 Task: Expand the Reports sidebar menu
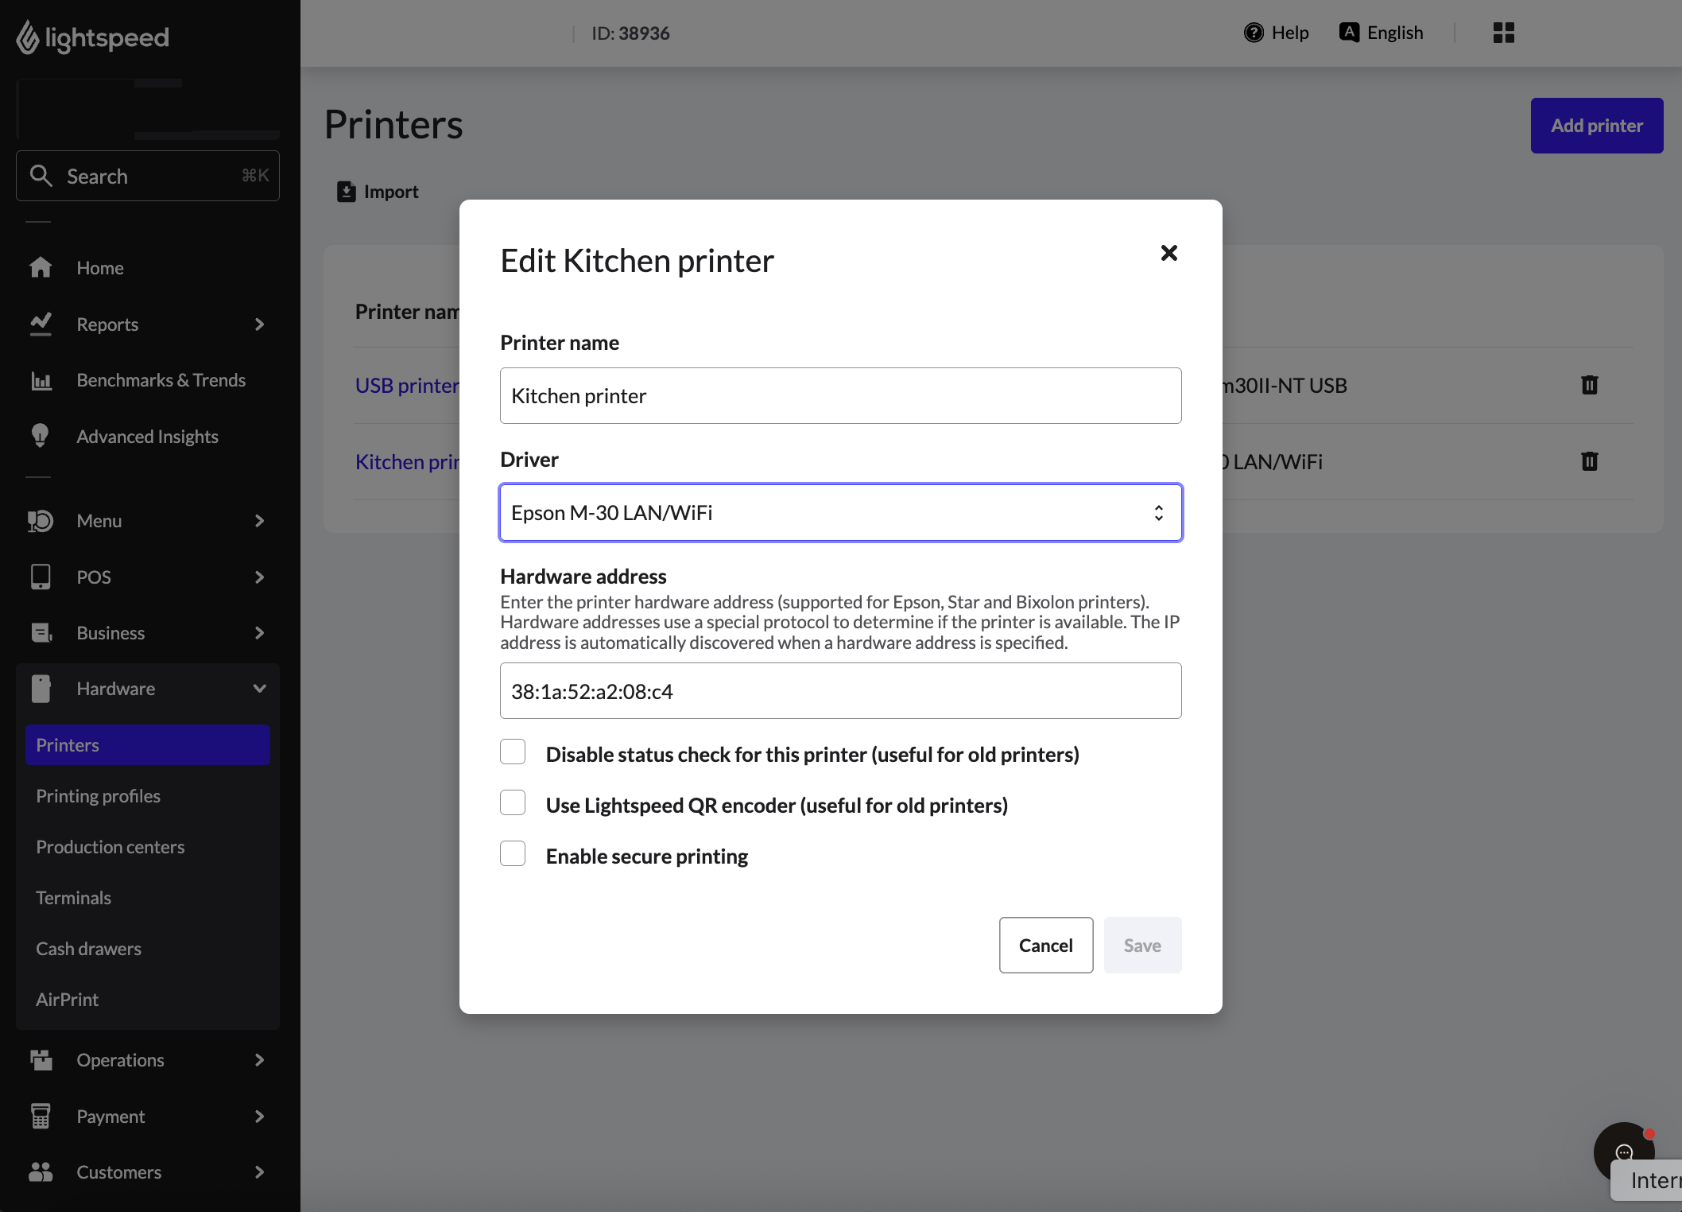pyautogui.click(x=258, y=324)
